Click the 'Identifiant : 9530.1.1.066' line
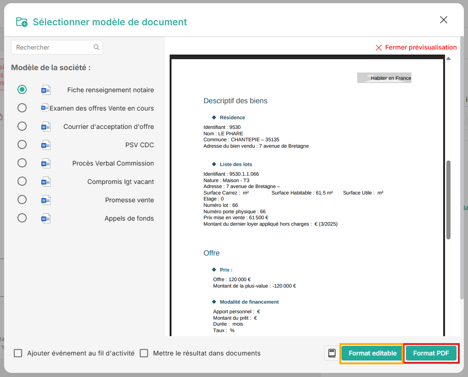Image resolution: width=468 pixels, height=377 pixels. pyautogui.click(x=231, y=174)
